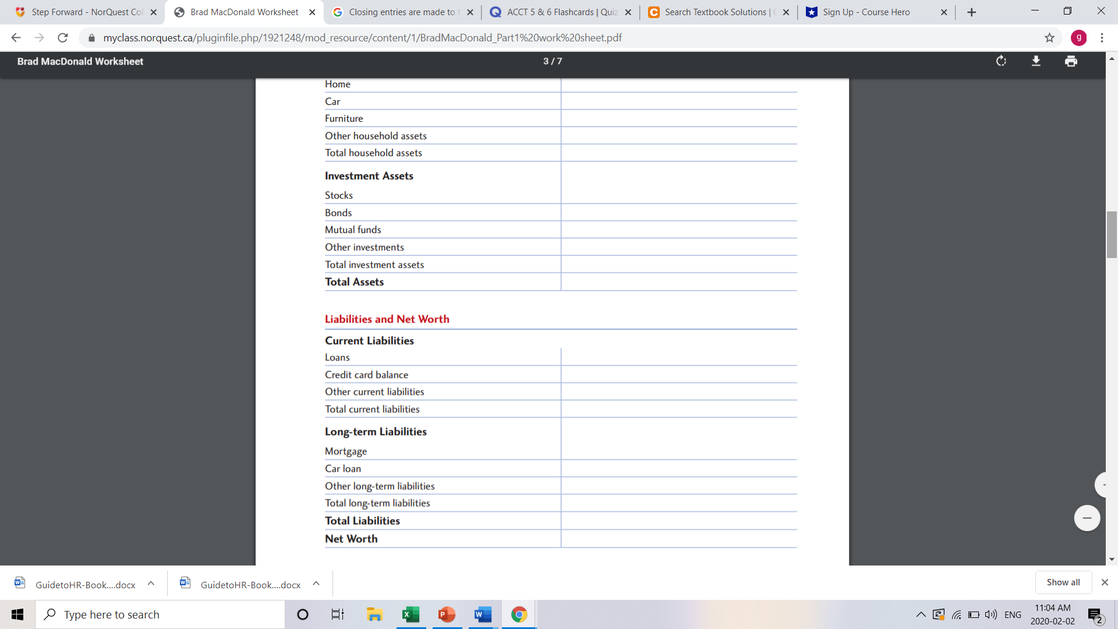The width and height of the screenshot is (1118, 629).
Task: Zoom out using the minus button
Action: tap(1087, 518)
